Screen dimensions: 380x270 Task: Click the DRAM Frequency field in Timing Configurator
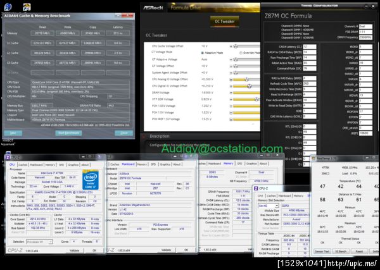tap(365, 37)
